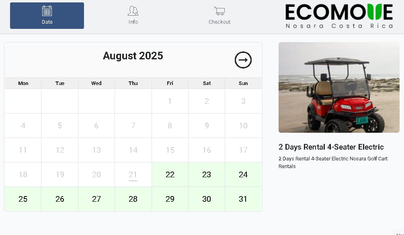Go to next month with arrow icon
This screenshot has height=235, width=404.
[243, 60]
